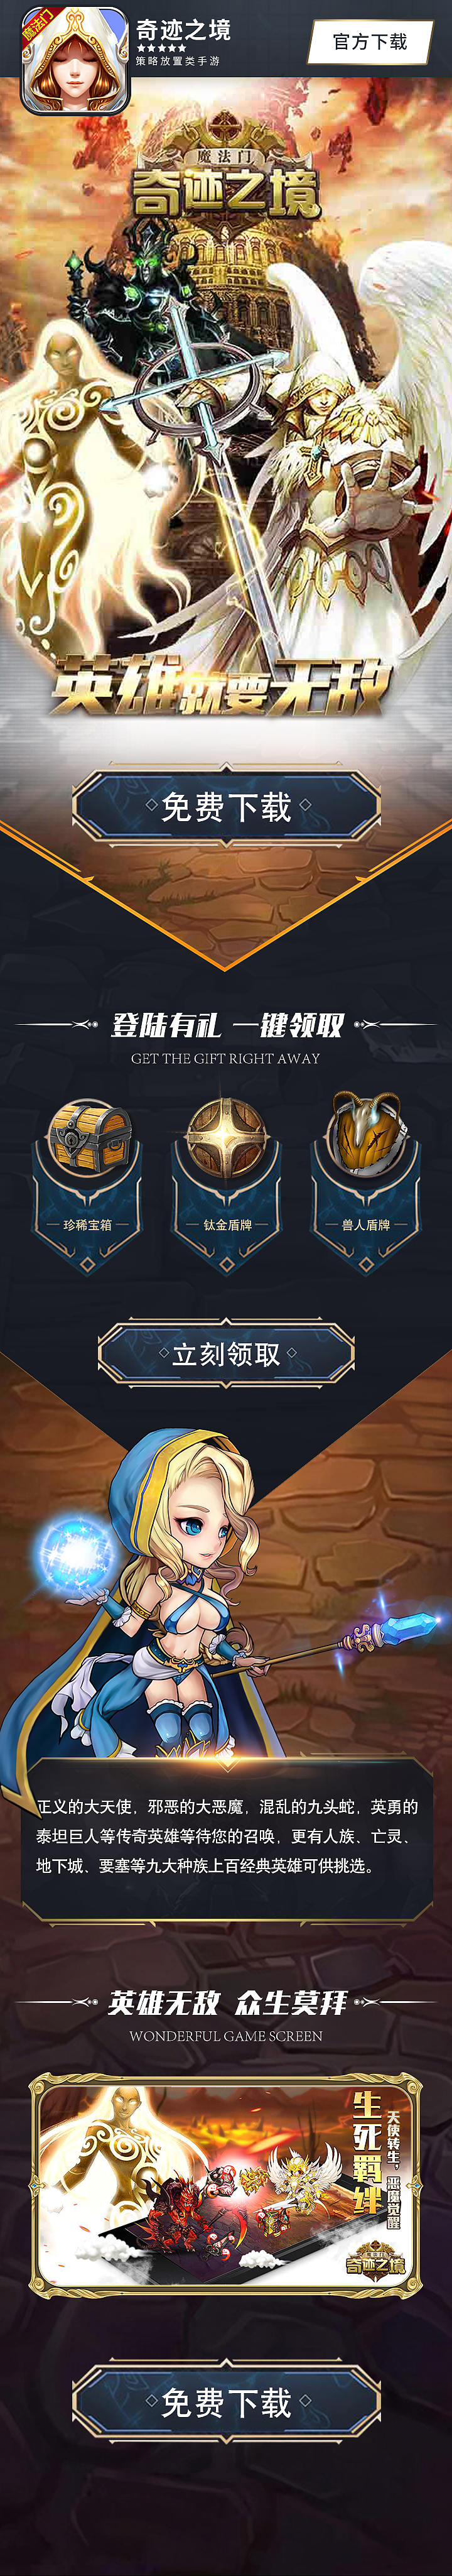Click the 钛金盾牌 label text
This screenshot has height=2576, width=452.
[x=227, y=1224]
